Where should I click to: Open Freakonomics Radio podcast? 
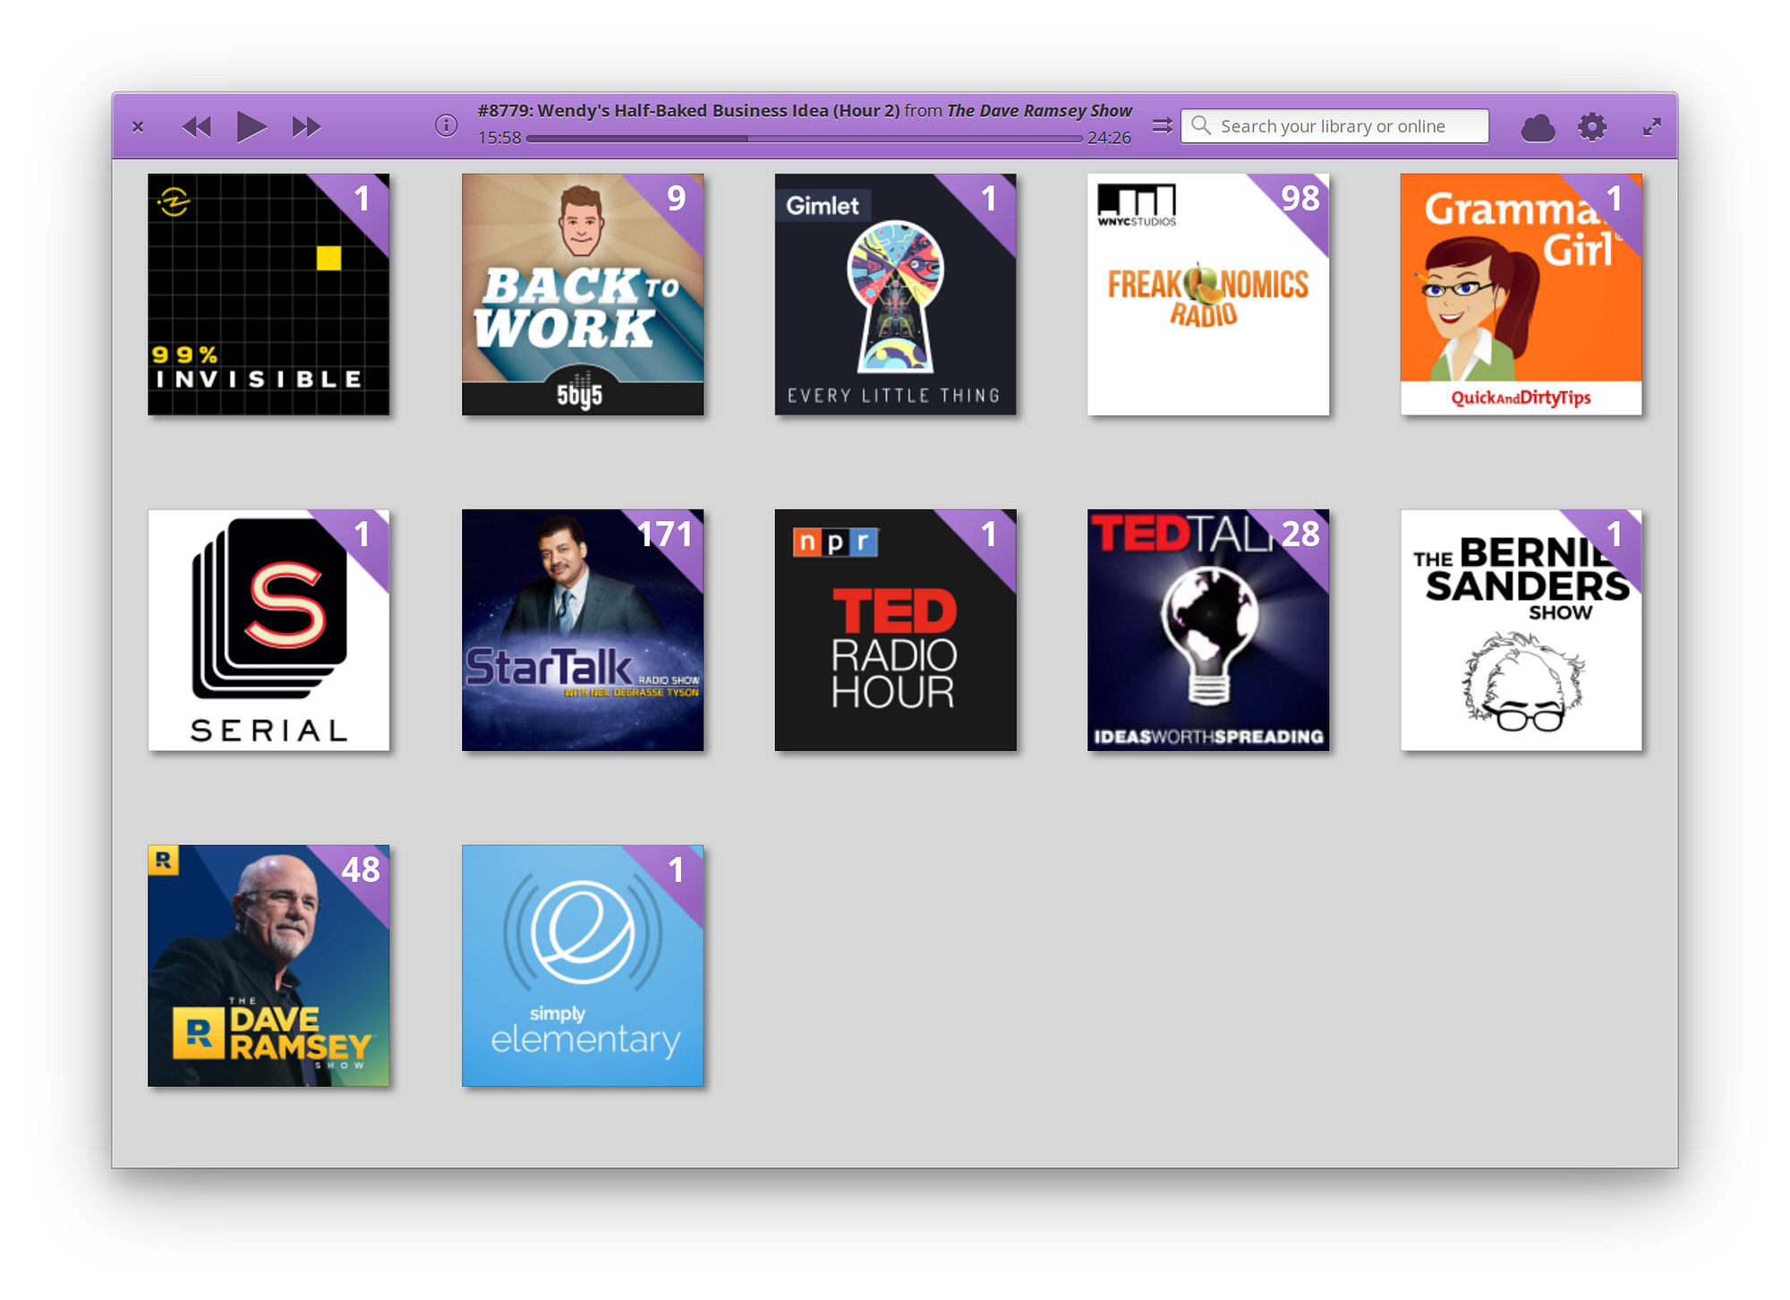tap(1207, 295)
